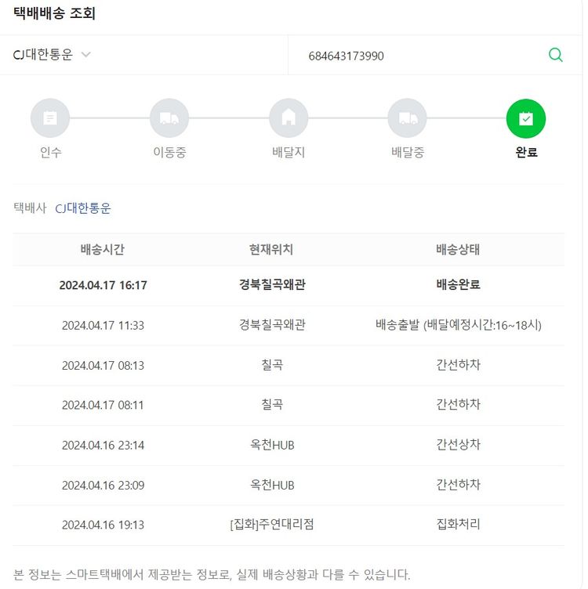588x589 pixels.
Task: Expand courier list with chevron arrow
Action: [x=86, y=55]
